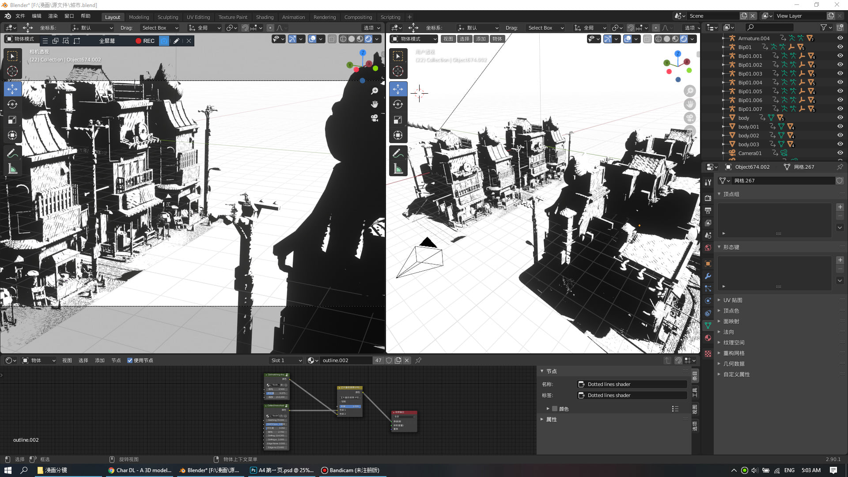This screenshot has width=848, height=477.
Task: Click the zoom magnifier icon in left viewport
Action: tap(375, 91)
